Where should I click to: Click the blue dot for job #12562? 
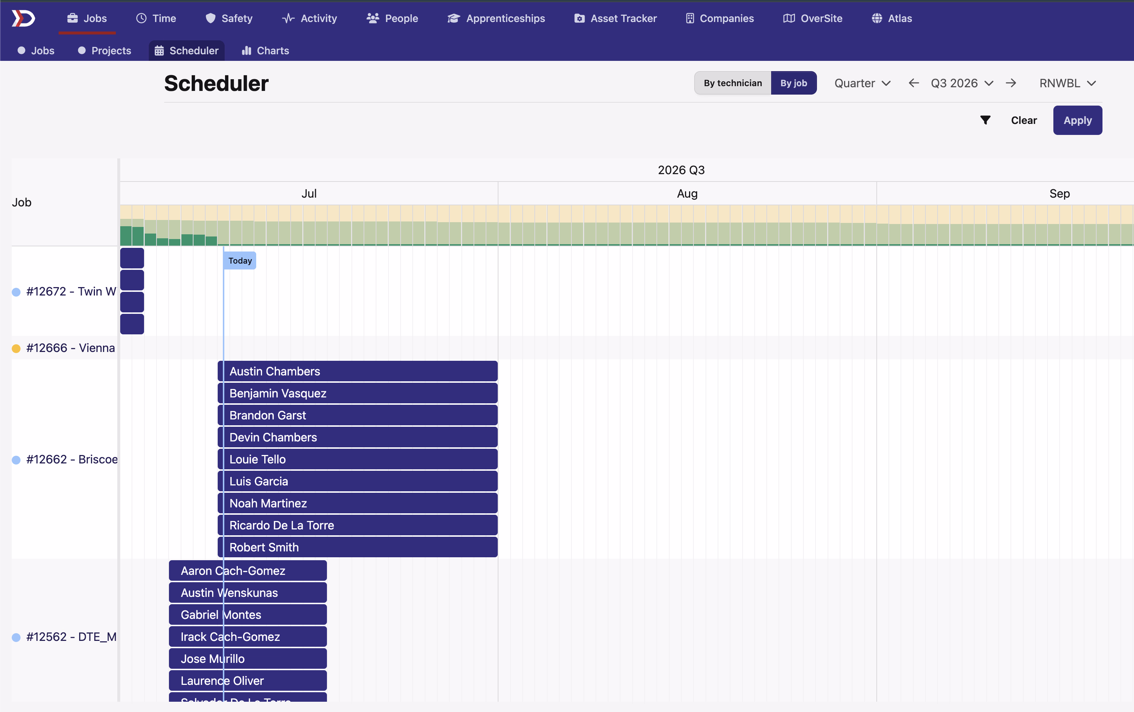[x=16, y=638]
